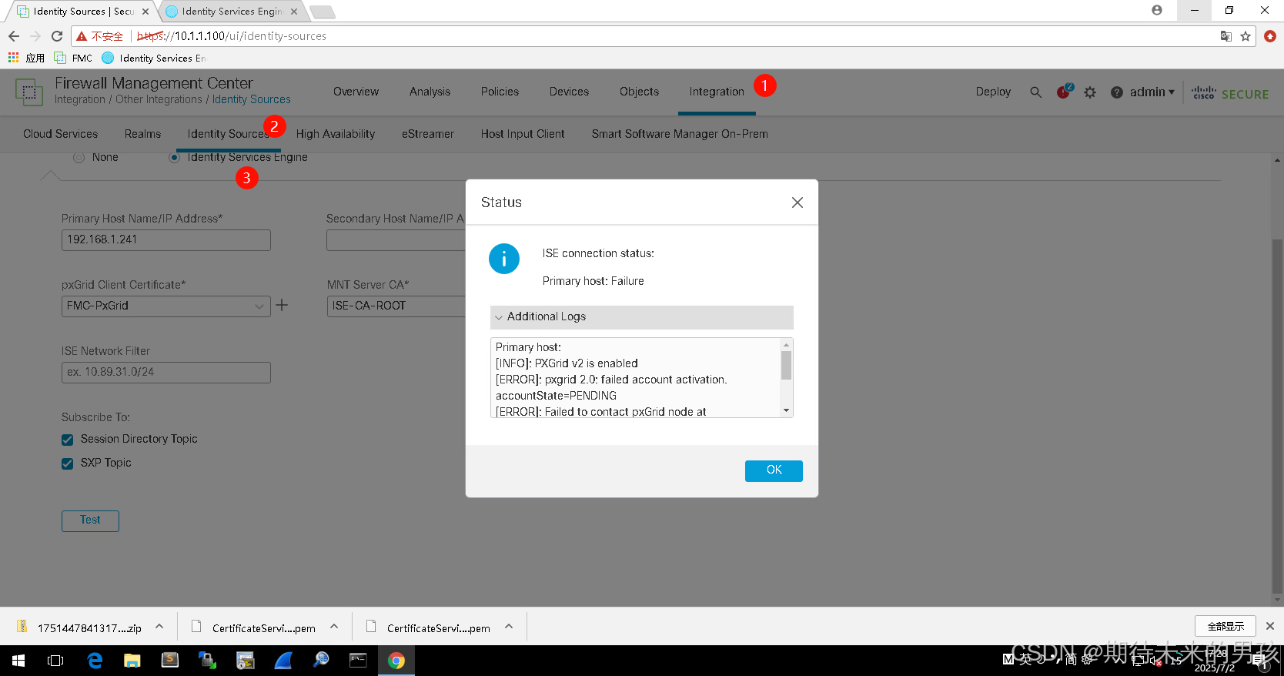
Task: Open the Apps bookmarks grid icon
Action: pos(13,58)
